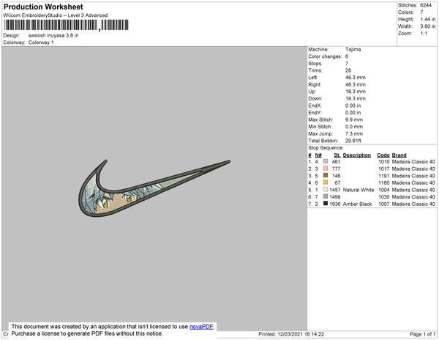Select the pink swatch with 777 stitches
This screenshot has height=340, width=439.
tap(326, 169)
